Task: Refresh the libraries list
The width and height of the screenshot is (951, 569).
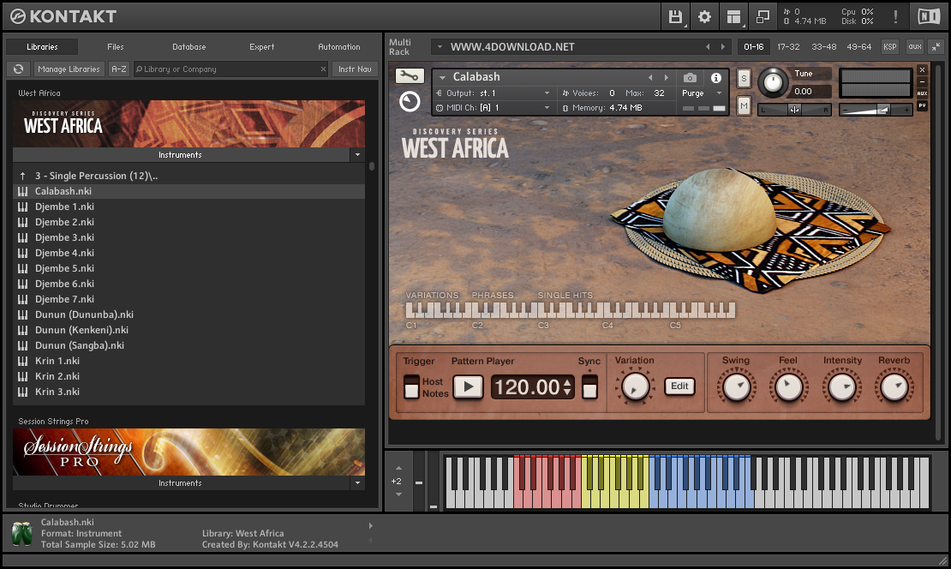Action: [19, 69]
